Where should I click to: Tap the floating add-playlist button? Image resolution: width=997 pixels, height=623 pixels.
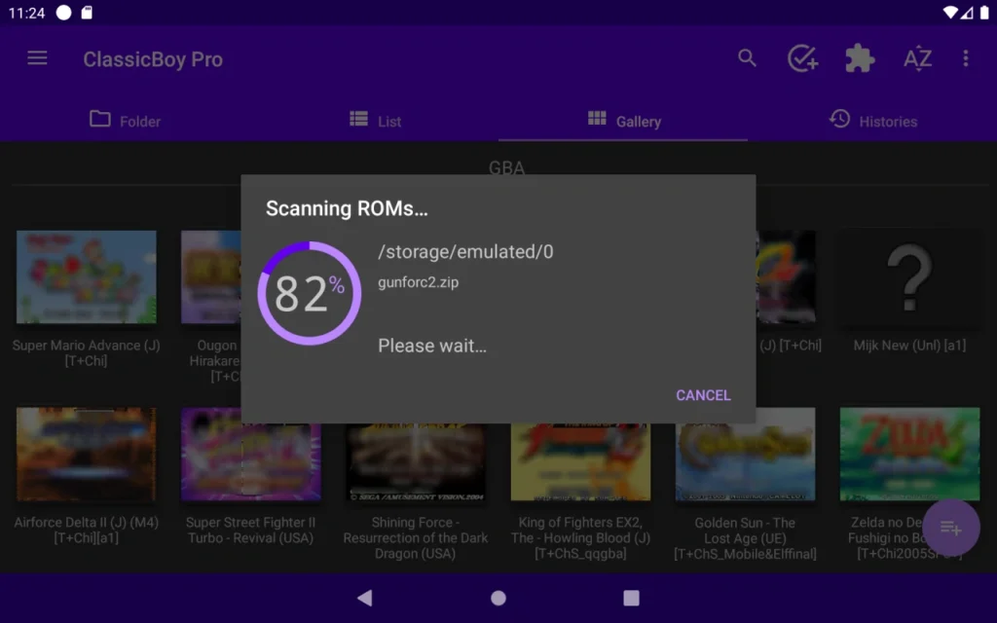click(950, 528)
